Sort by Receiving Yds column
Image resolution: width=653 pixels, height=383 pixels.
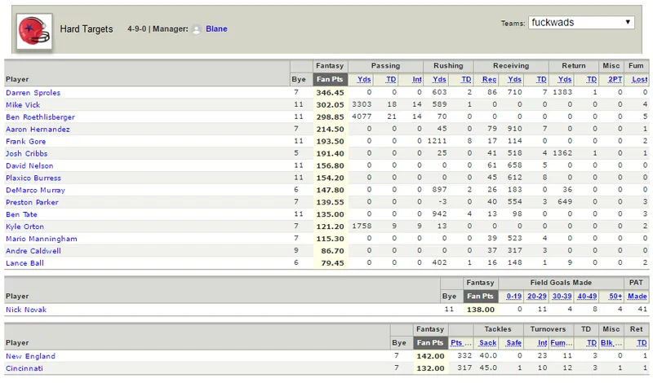[515, 79]
